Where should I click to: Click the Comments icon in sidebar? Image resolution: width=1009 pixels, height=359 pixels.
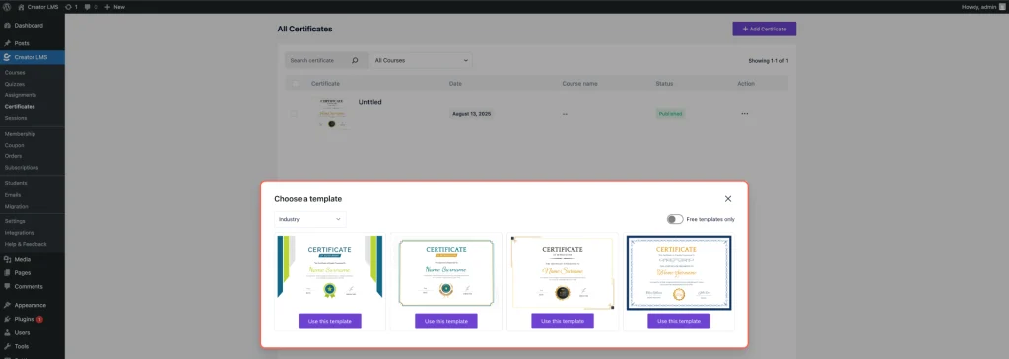click(x=7, y=286)
